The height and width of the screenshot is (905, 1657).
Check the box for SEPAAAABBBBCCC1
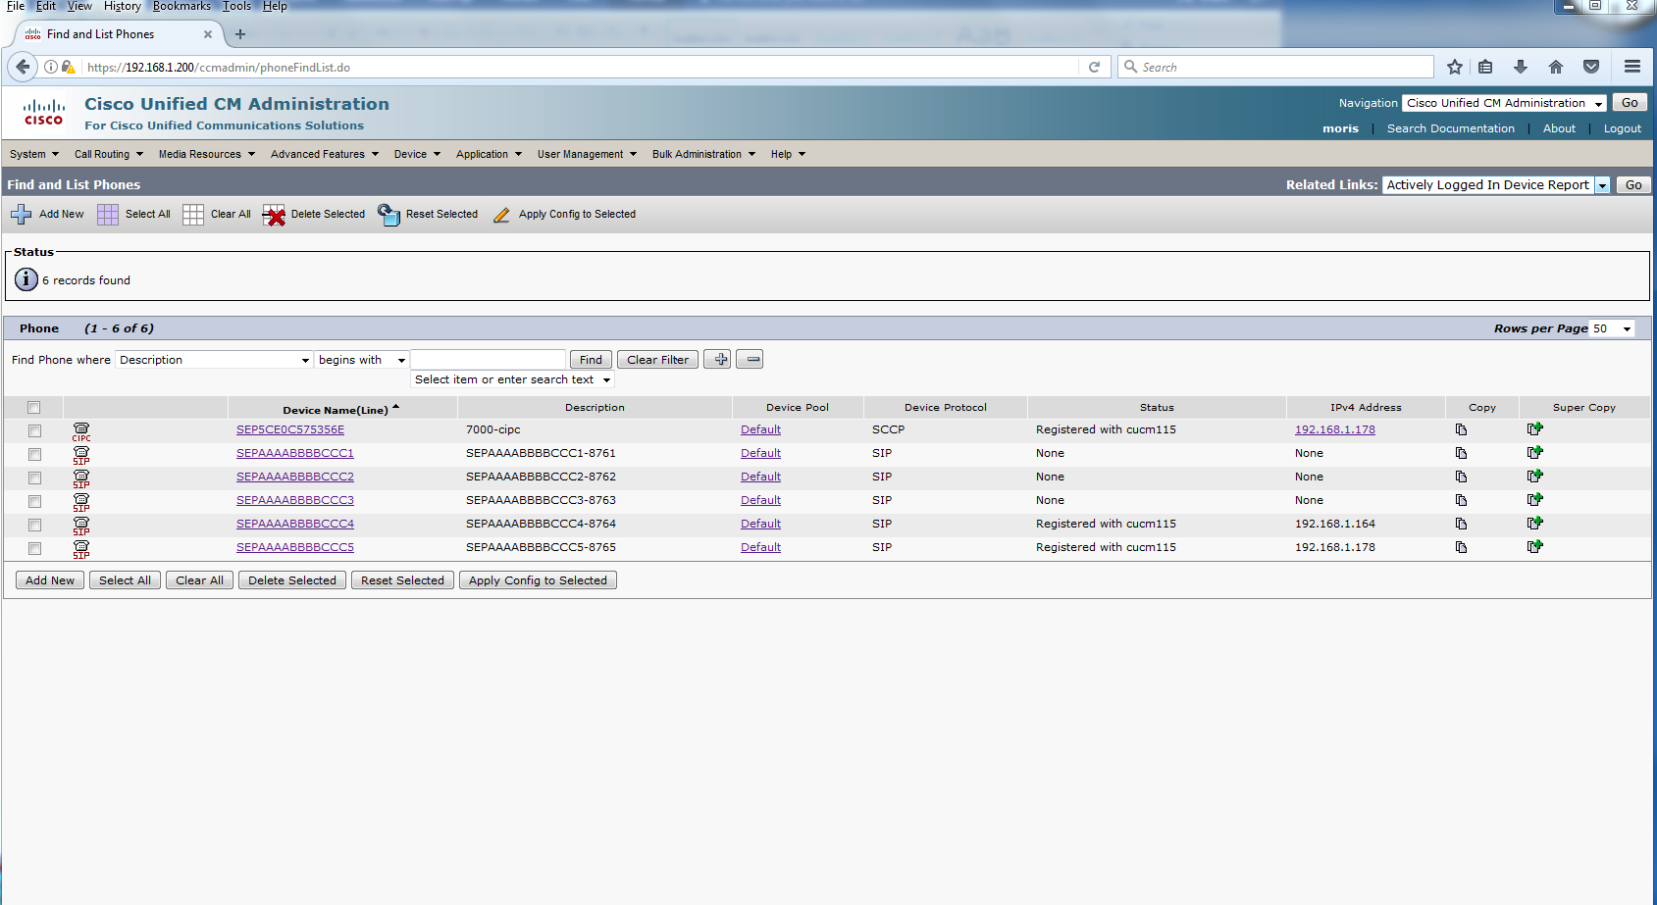pos(34,454)
